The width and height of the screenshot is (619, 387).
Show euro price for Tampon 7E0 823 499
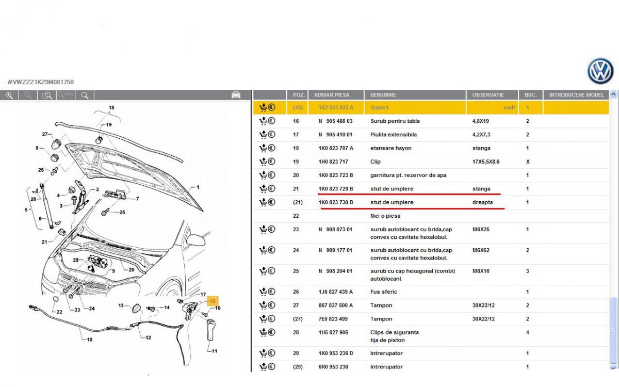pos(271,318)
